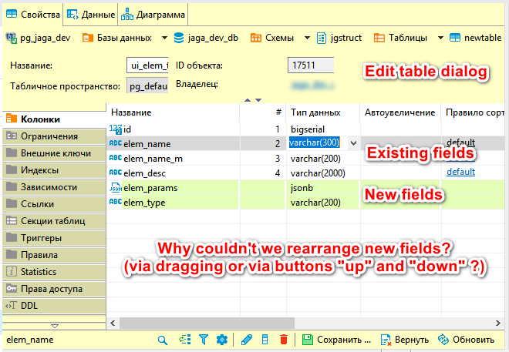Open the varchar(300) data type dropdown
509x352 pixels.
[x=353, y=143]
